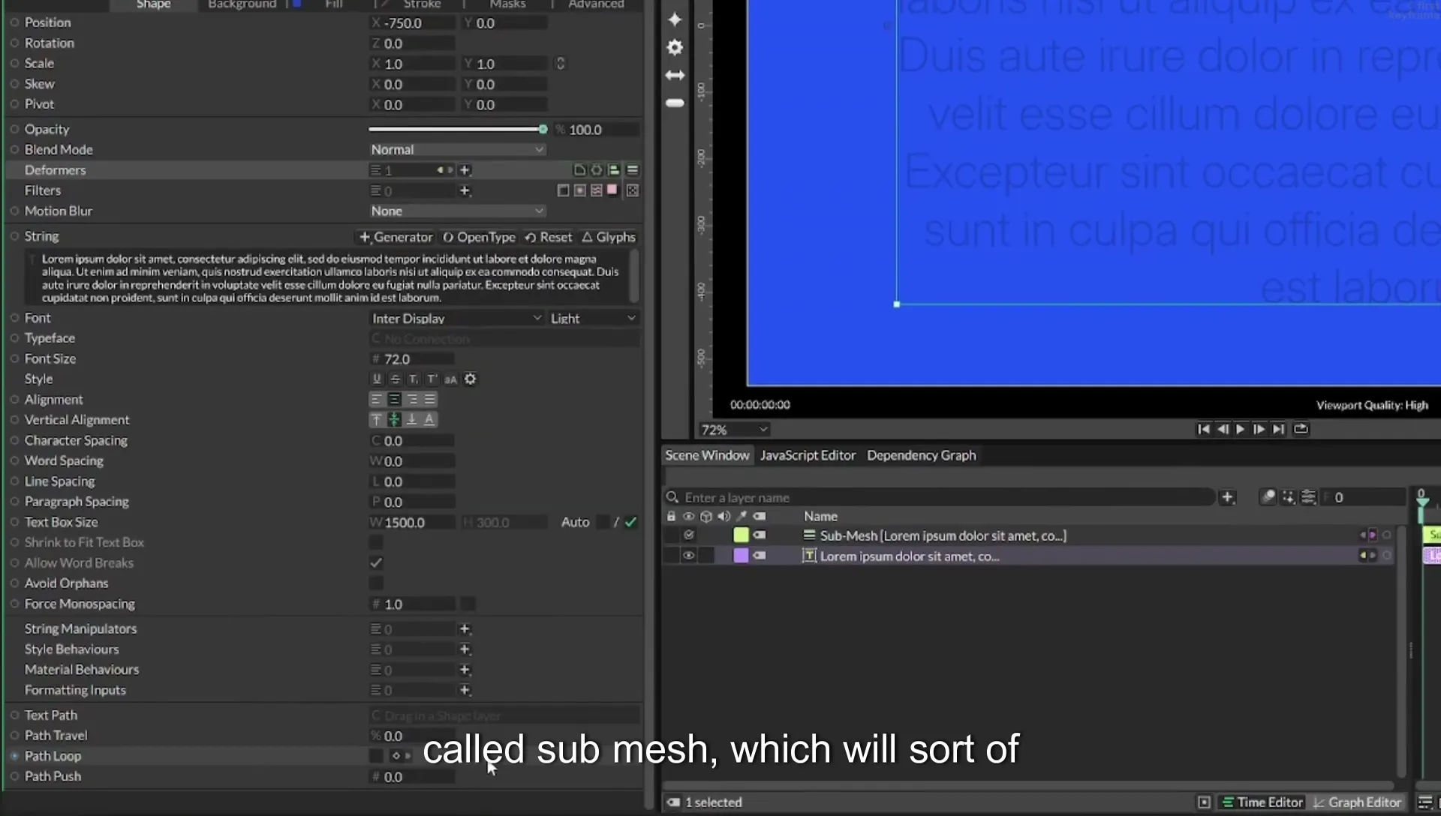Click the Glyphs button
This screenshot has height=816, width=1441.
point(609,237)
